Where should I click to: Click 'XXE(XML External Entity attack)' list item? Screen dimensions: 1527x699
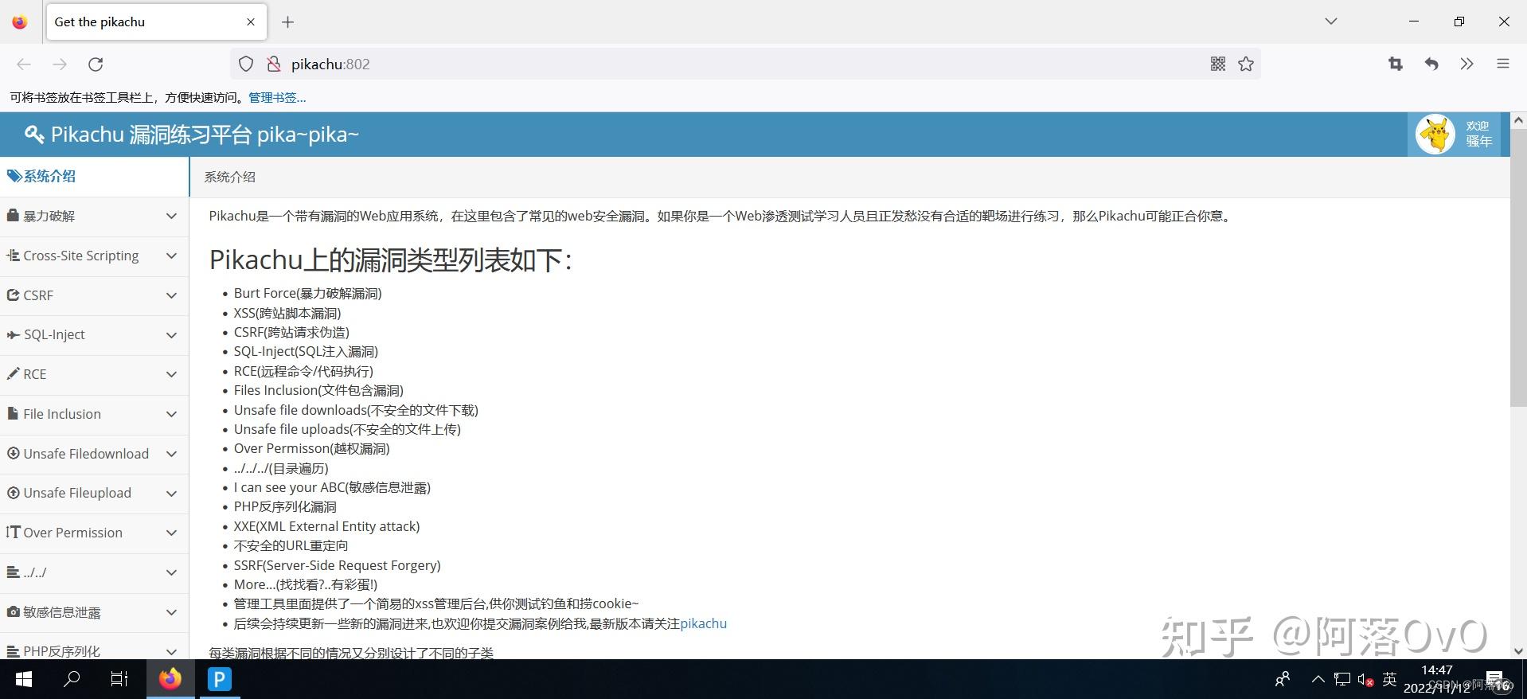tap(326, 526)
